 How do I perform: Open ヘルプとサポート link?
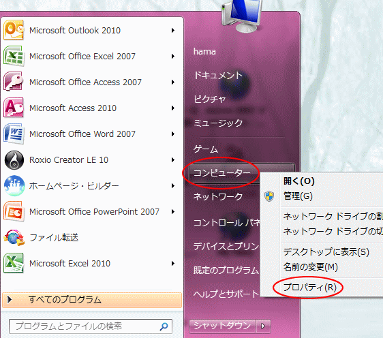click(226, 294)
